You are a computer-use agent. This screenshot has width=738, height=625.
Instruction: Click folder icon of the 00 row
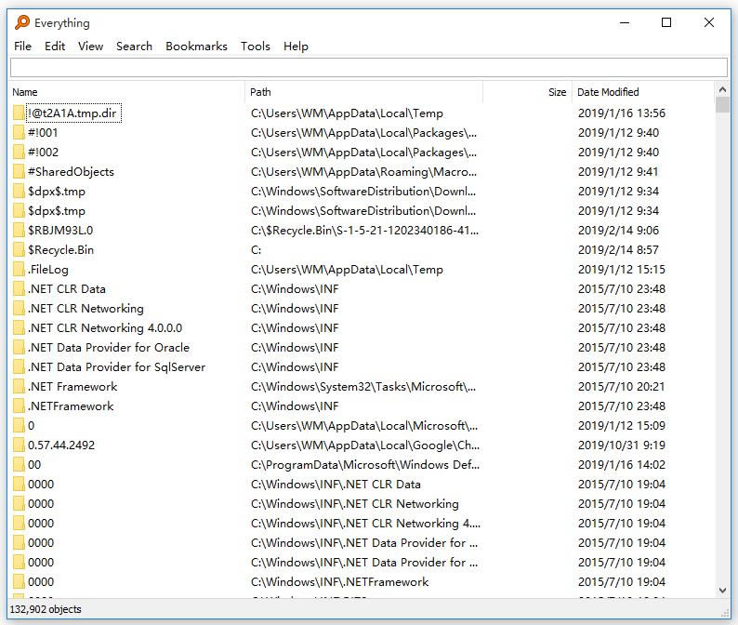[19, 465]
